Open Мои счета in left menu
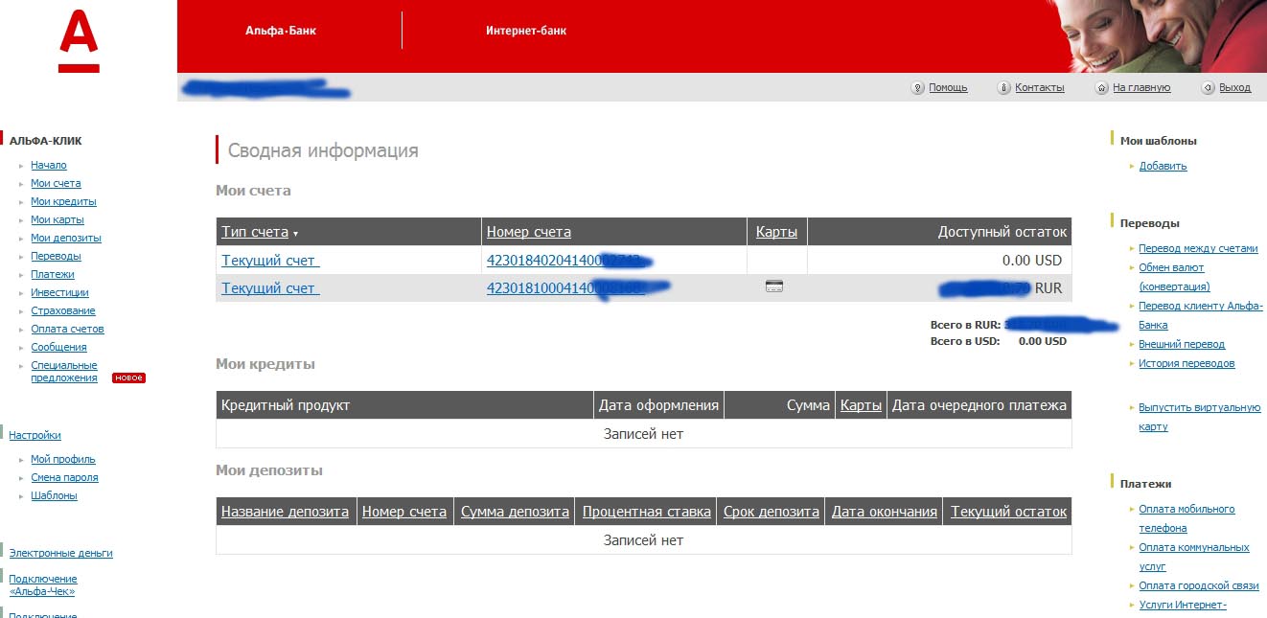 tap(56, 183)
